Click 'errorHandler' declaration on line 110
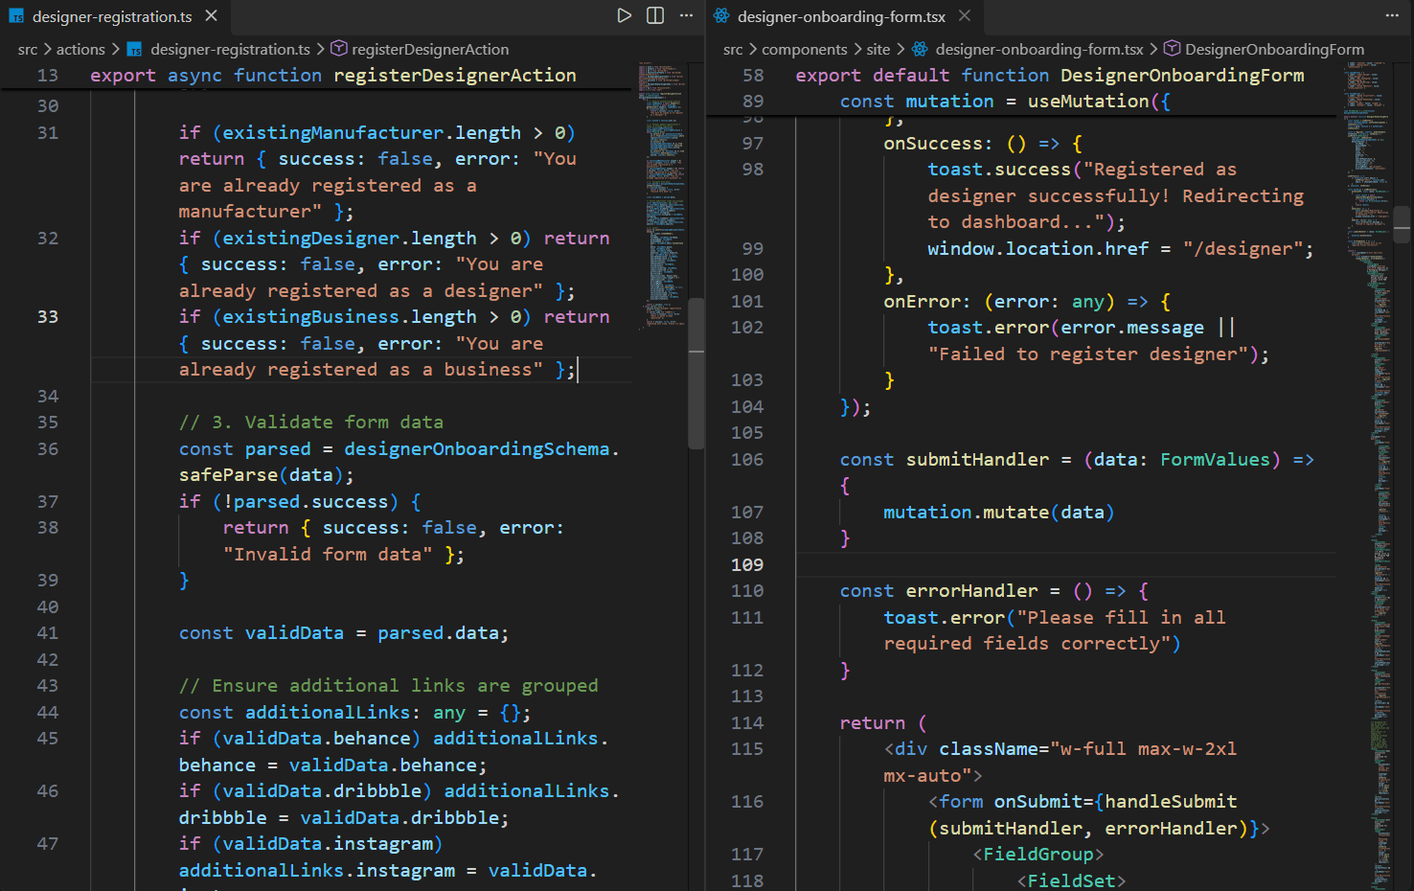This screenshot has width=1414, height=891. click(x=971, y=591)
